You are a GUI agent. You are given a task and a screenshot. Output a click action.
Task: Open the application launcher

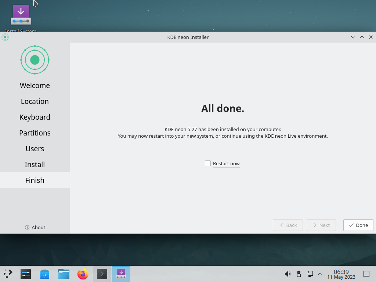pyautogui.click(x=8, y=274)
